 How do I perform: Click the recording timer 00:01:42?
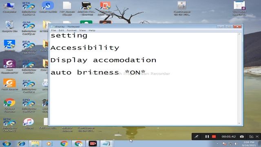(228, 136)
